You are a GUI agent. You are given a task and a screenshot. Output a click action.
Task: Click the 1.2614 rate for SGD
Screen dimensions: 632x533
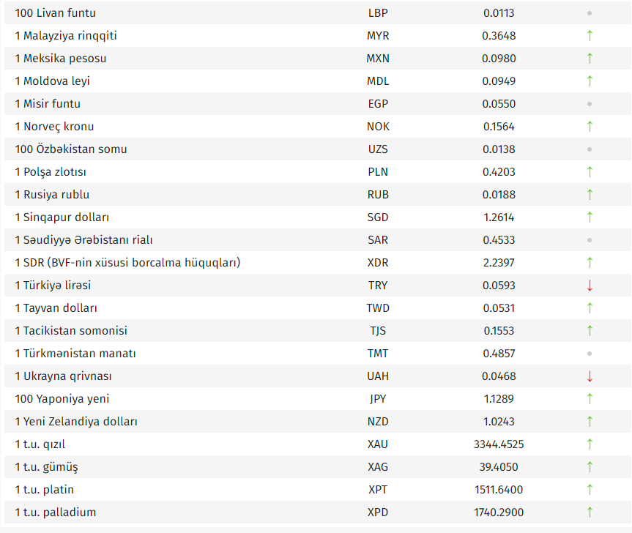coord(499,217)
